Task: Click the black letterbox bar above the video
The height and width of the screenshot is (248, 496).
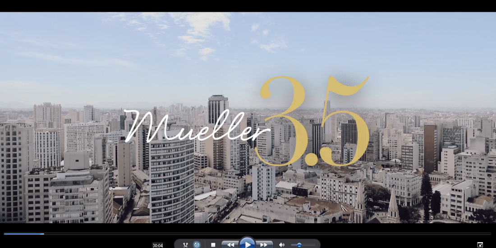Action: tap(248, 5)
